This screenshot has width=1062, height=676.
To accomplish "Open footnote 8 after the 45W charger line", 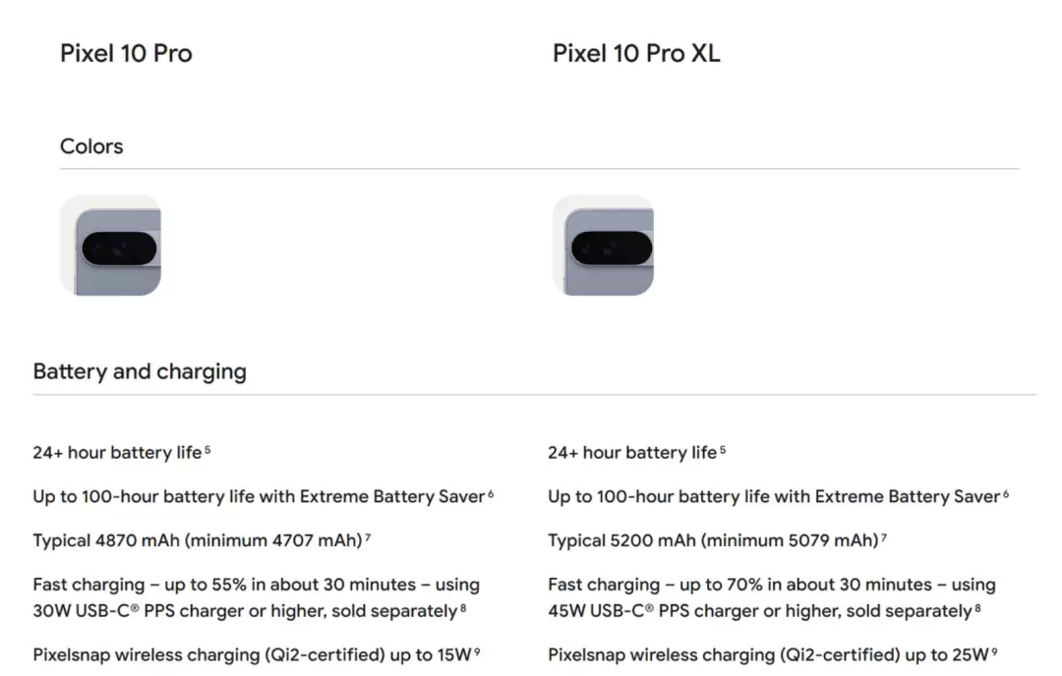I will [x=977, y=609].
